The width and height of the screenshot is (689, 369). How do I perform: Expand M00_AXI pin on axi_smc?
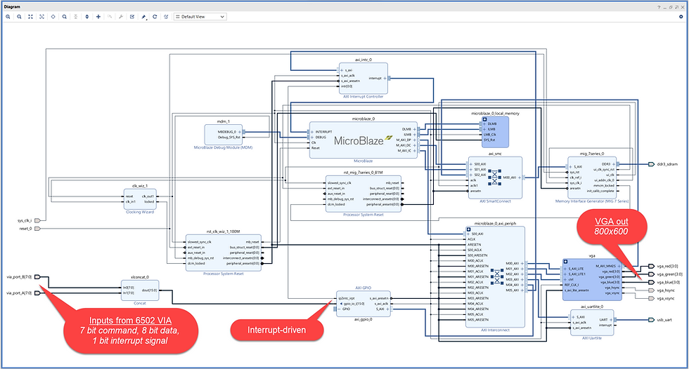[519, 177]
